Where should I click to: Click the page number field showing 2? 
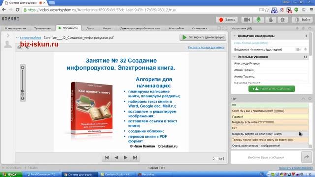point(215,158)
